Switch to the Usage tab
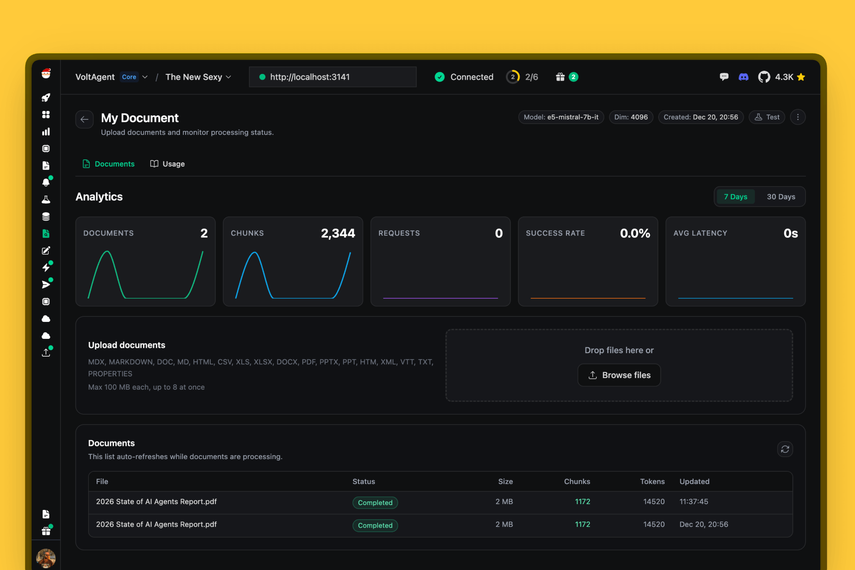The image size is (855, 570). click(x=167, y=163)
